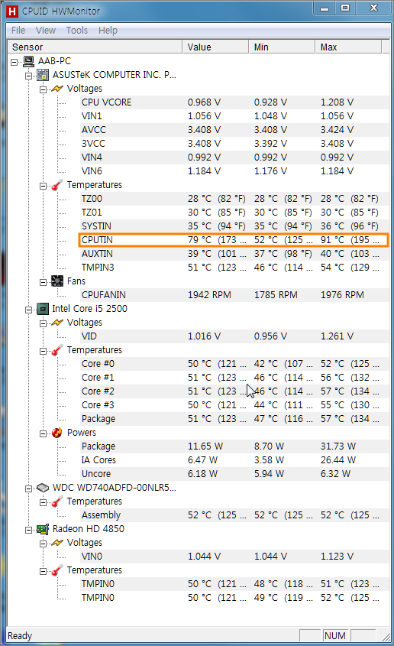Click the WDC hard drive icon
The width and height of the screenshot is (394, 646).
coord(43,488)
